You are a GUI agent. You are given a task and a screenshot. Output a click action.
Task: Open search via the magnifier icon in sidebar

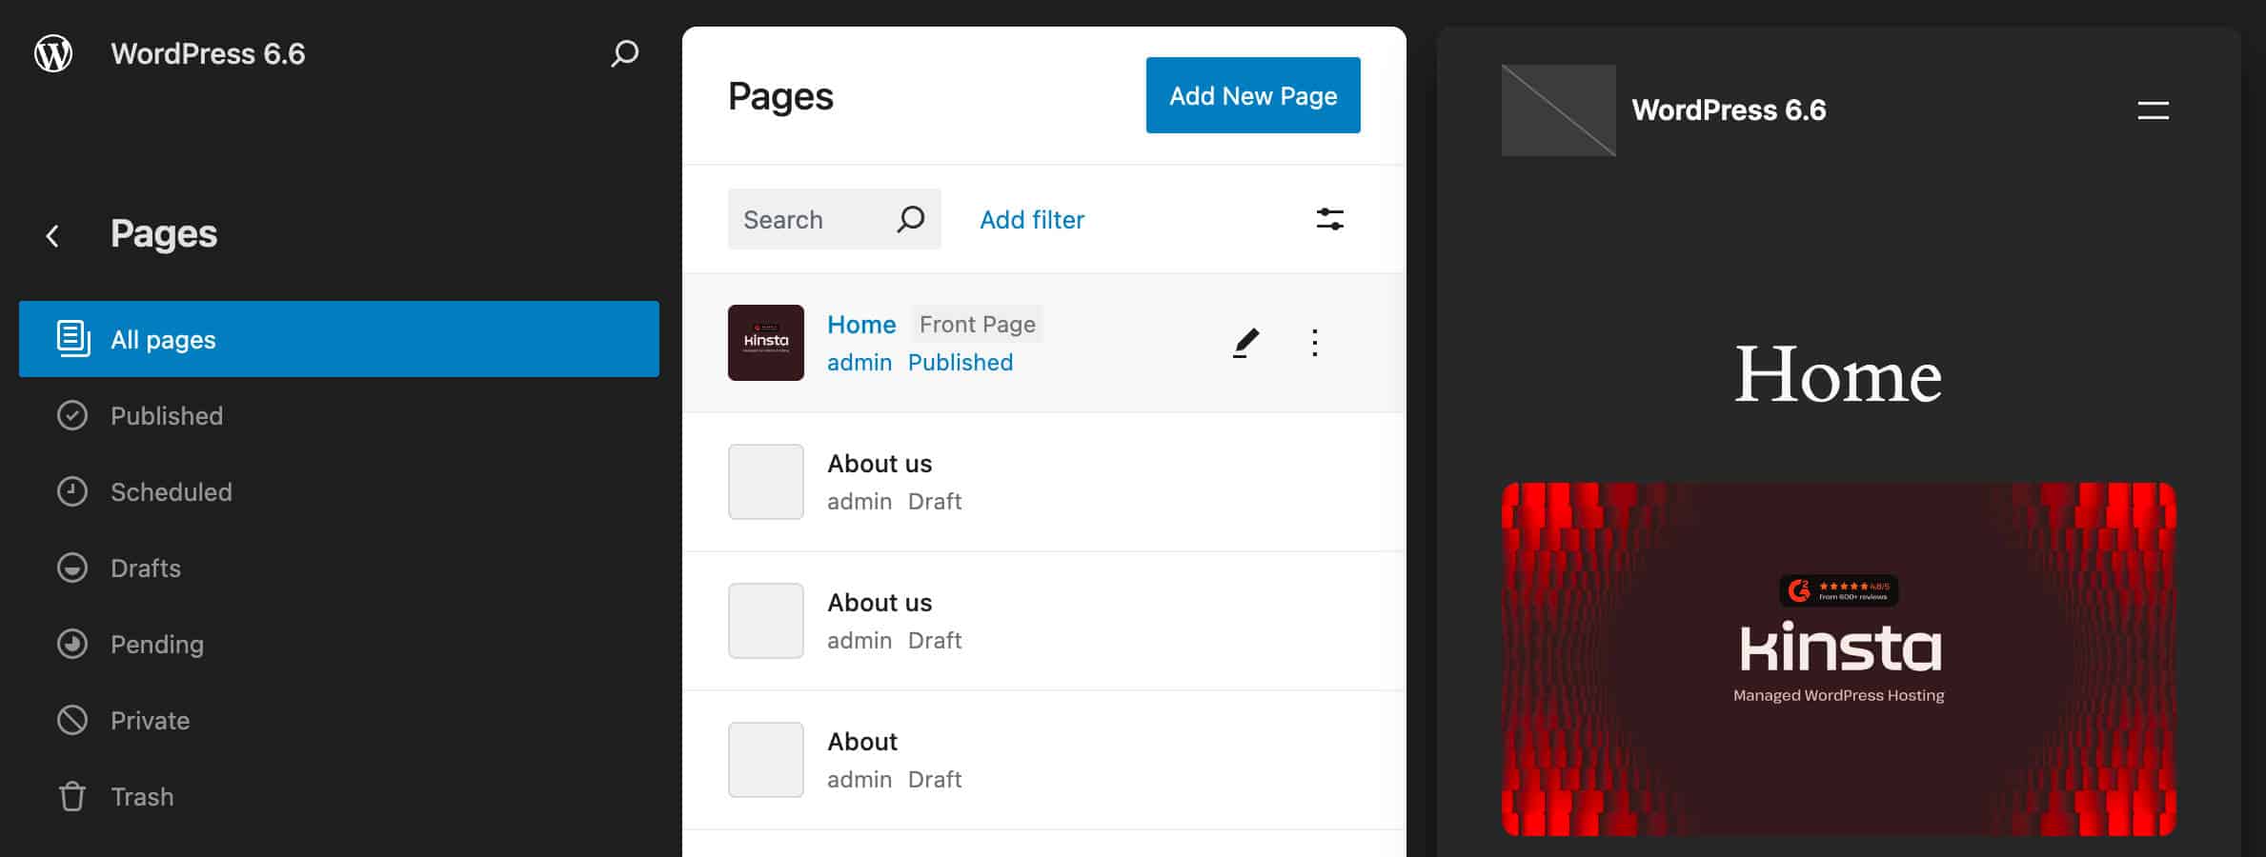(624, 54)
